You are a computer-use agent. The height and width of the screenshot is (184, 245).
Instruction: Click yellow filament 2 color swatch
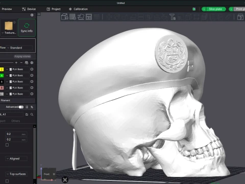click(2, 70)
